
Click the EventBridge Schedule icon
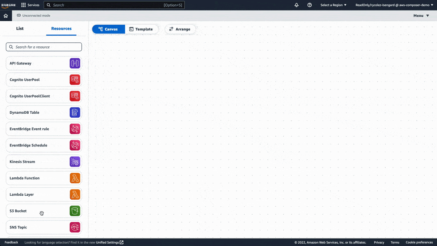tap(75, 145)
